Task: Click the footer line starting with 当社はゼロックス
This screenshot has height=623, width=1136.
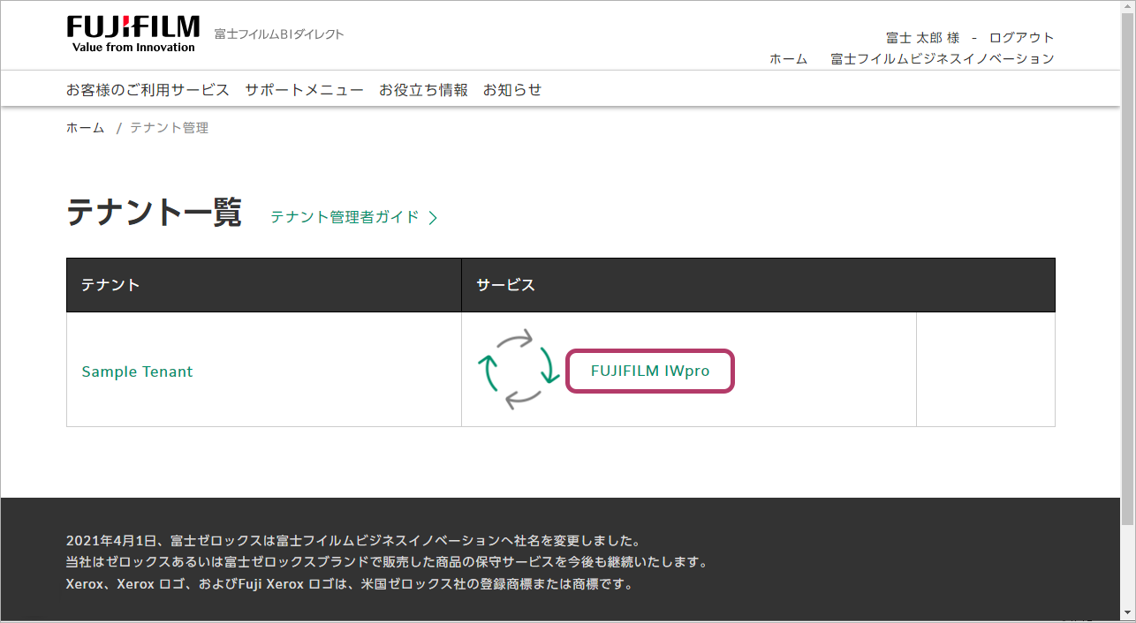Action: 387,562
